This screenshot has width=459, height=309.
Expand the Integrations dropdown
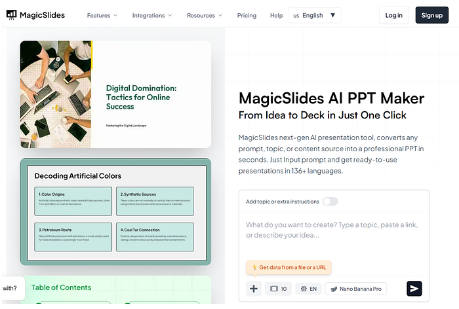152,15
